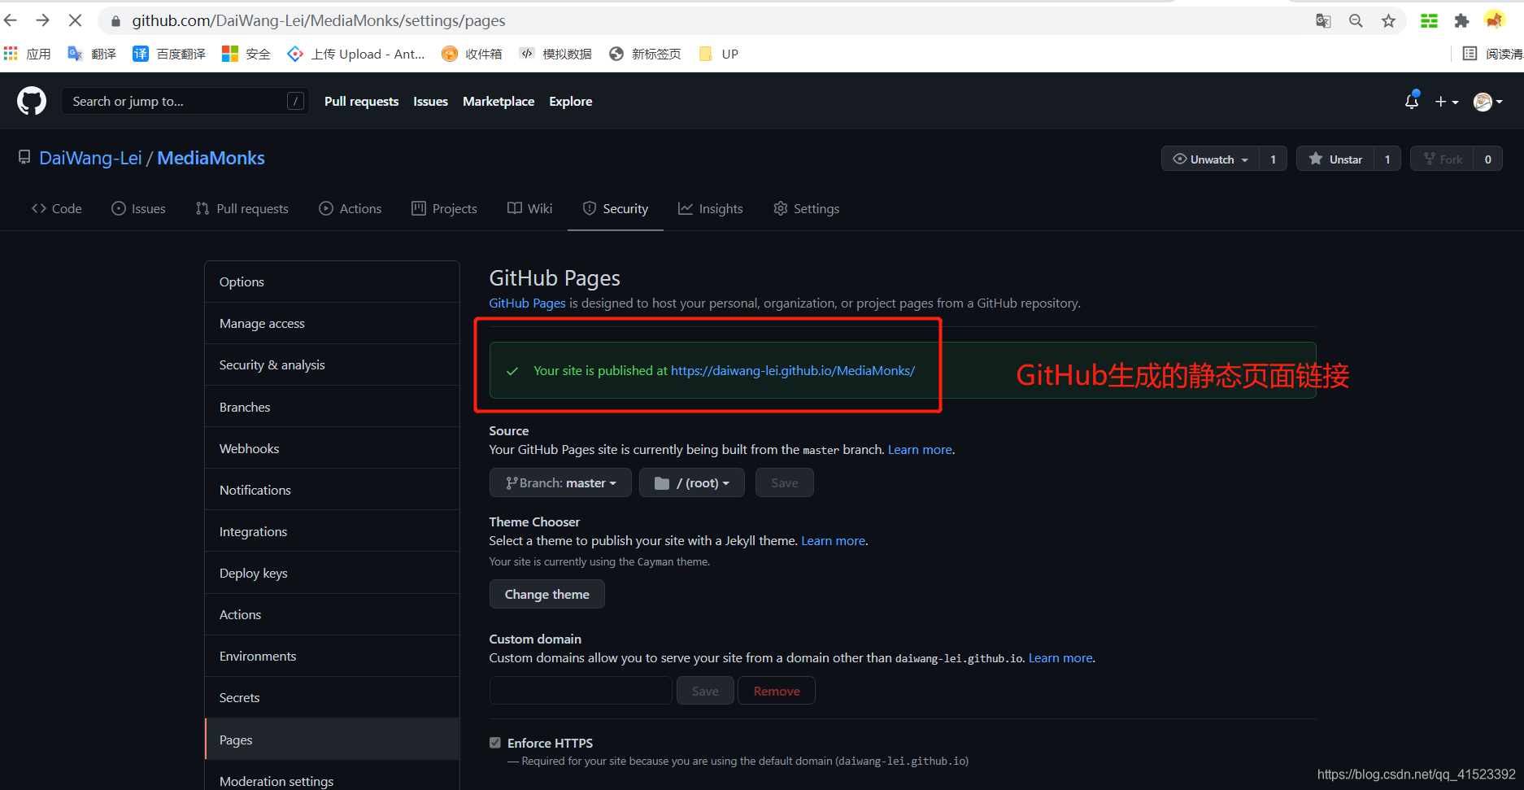1524x790 pixels.
Task: Stop page loading in browser
Action: (x=75, y=20)
